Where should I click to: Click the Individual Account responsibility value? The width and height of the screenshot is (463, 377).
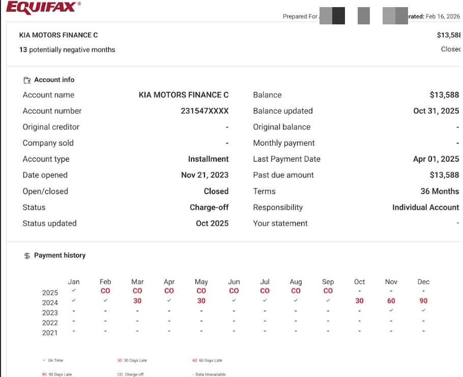click(x=426, y=207)
